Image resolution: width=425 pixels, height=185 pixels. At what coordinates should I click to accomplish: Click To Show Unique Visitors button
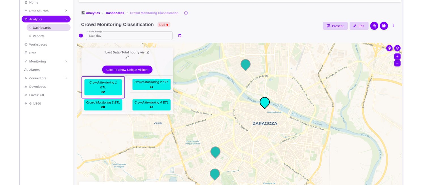tap(127, 70)
